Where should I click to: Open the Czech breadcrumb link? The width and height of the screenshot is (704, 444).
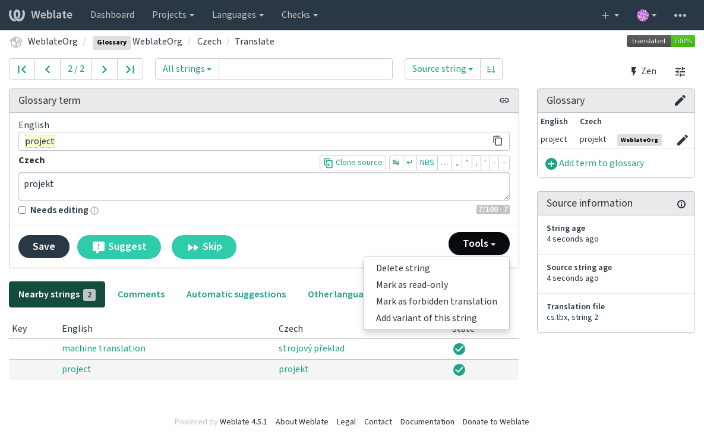pyautogui.click(x=209, y=42)
